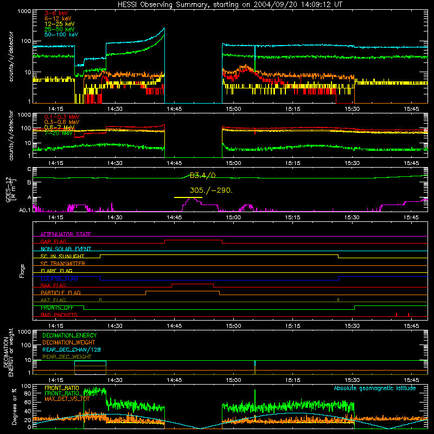Select the PARTICLE_FLAG label
434x434 pixels.
[61, 292]
